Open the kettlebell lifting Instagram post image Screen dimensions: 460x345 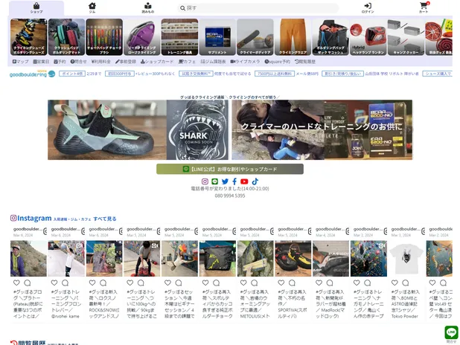click(x=142, y=259)
